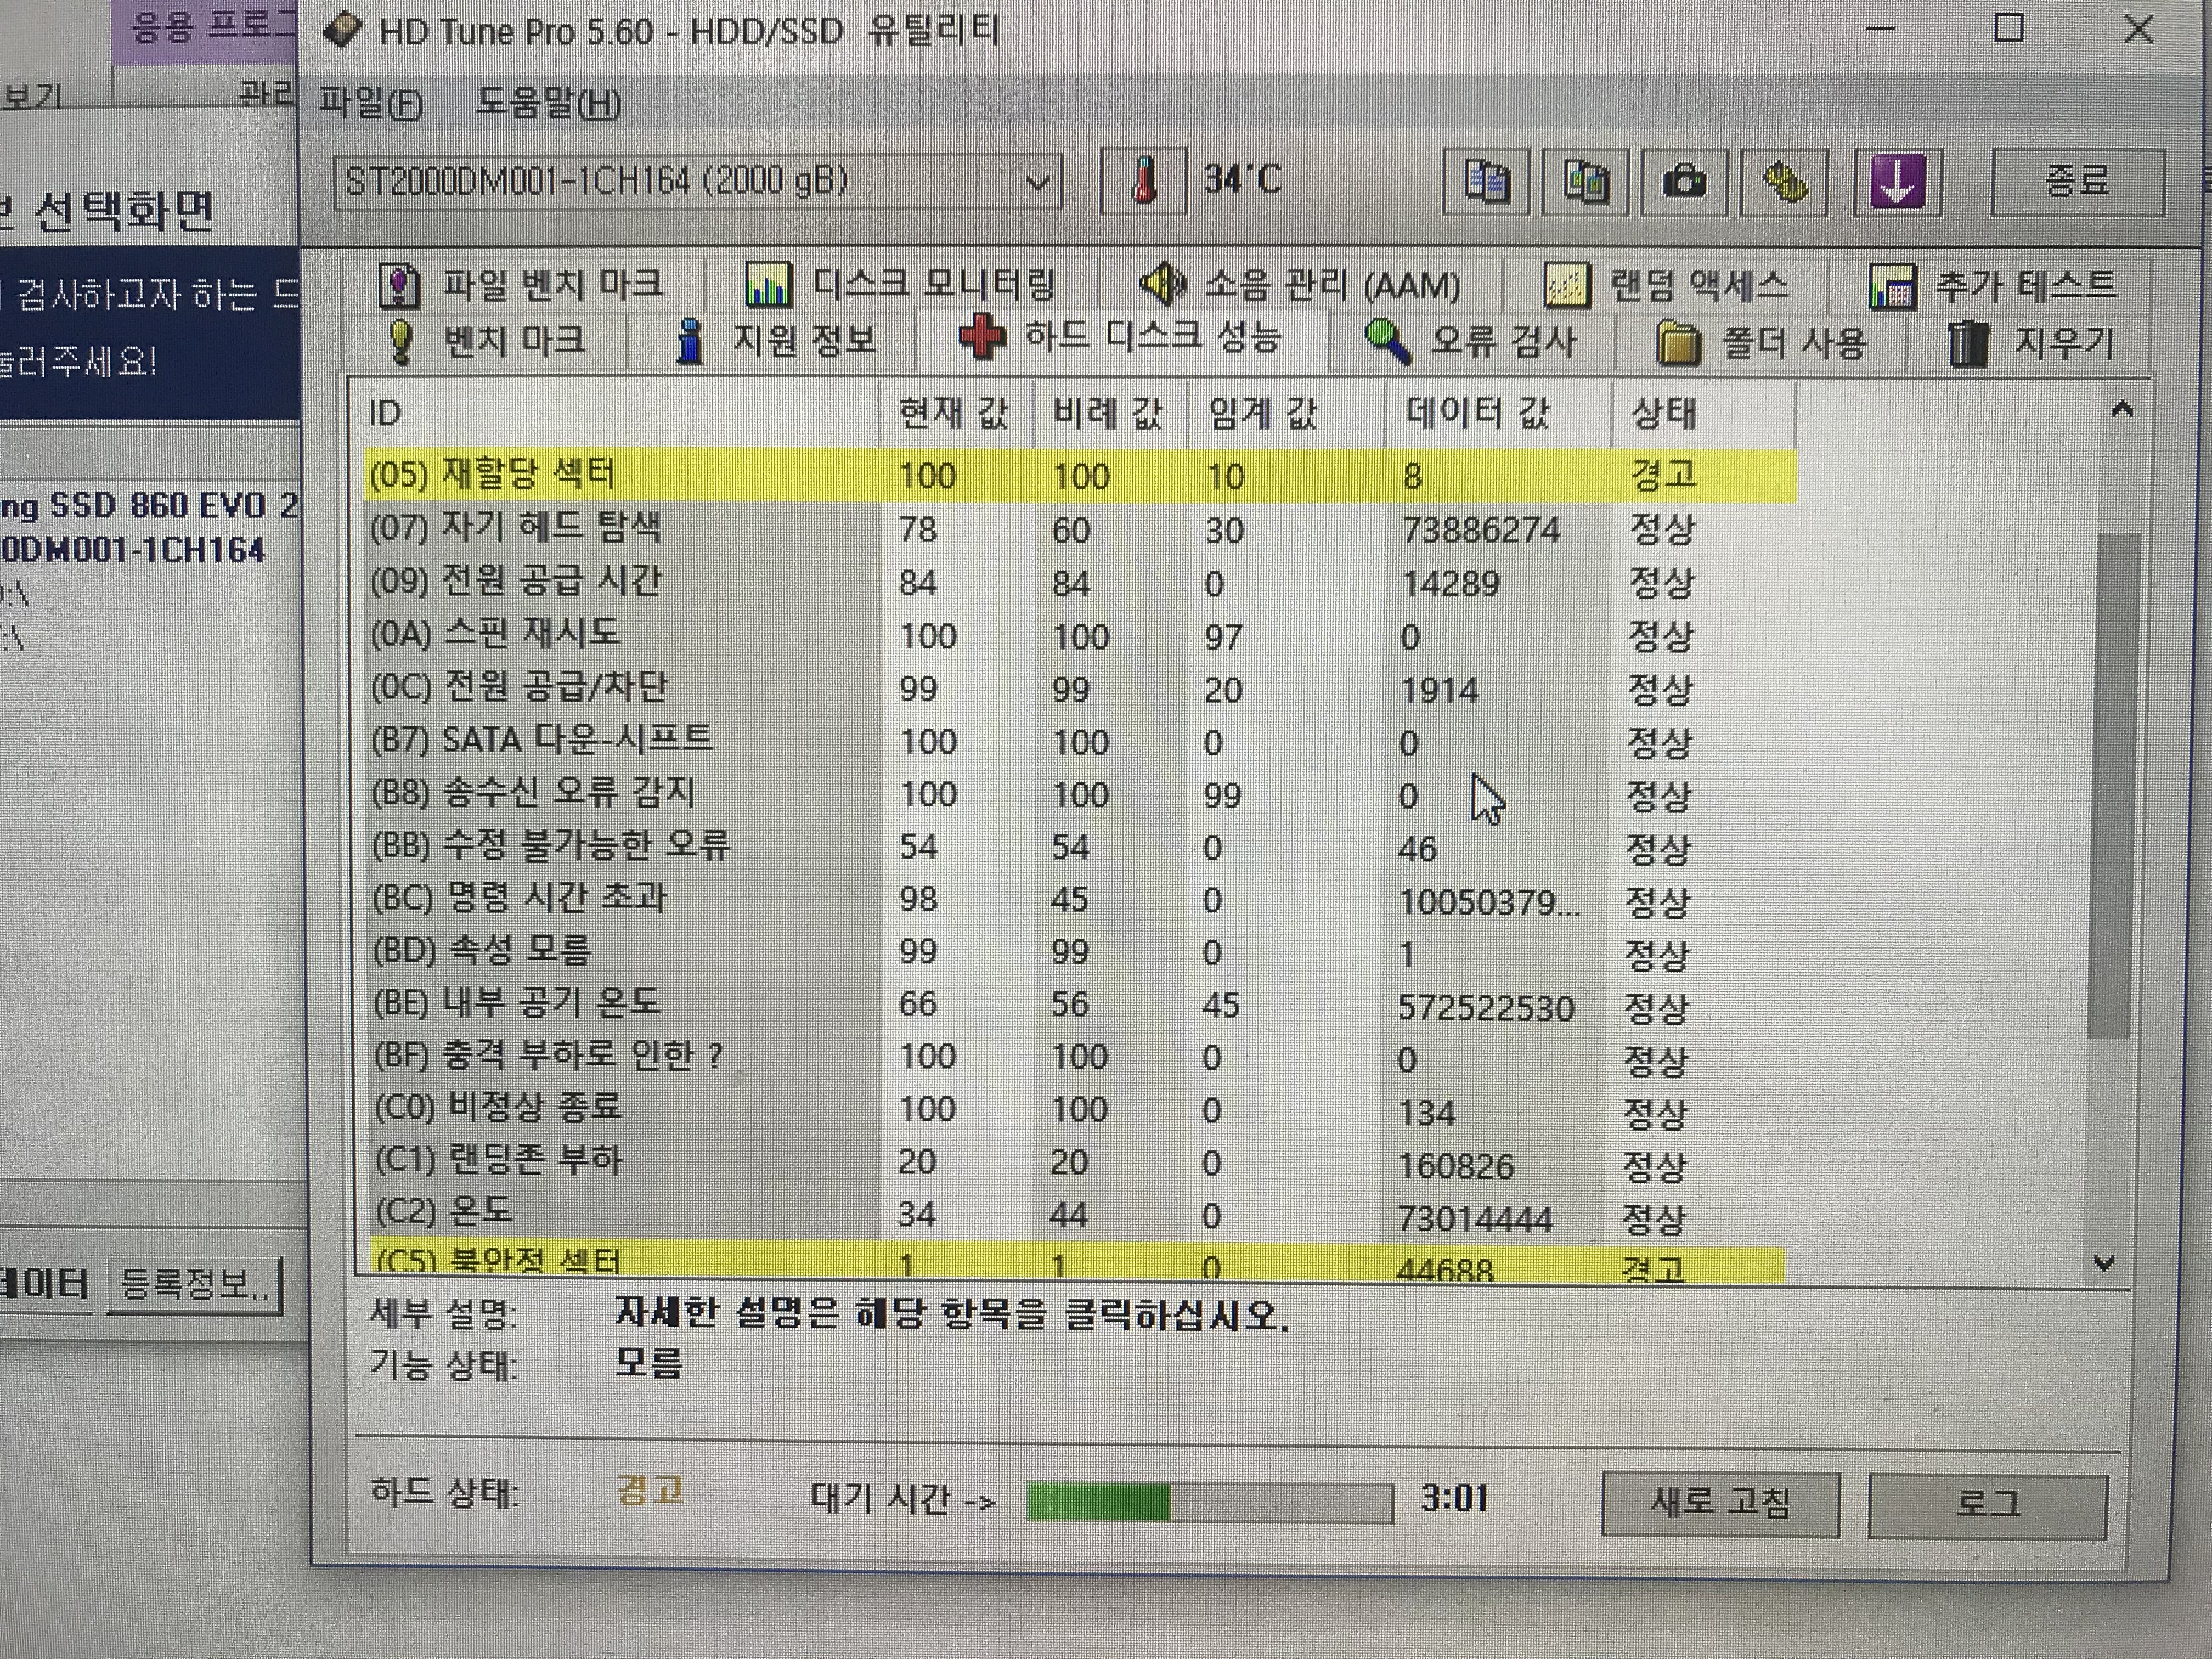Viewport: 2212px width, 1659px height.
Task: Expand the ST2000DM001 drive dropdown
Action: click(1037, 182)
